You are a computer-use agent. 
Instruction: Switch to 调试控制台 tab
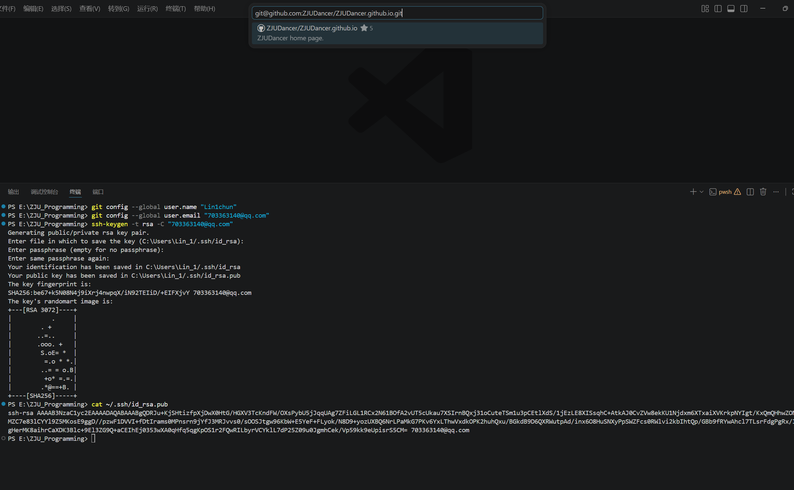(x=44, y=192)
